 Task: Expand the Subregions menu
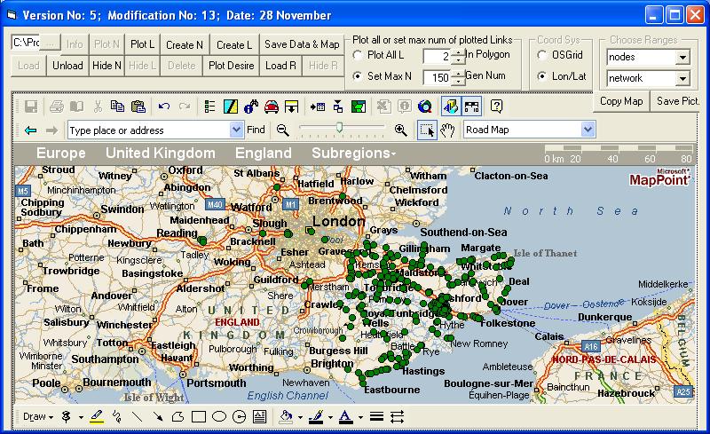point(353,154)
